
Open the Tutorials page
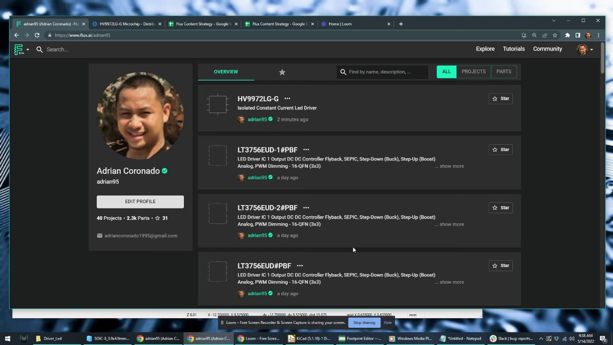tap(514, 49)
